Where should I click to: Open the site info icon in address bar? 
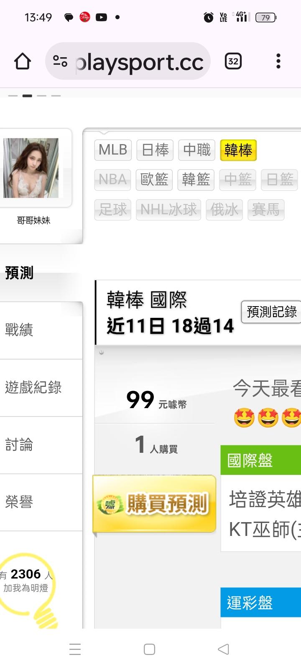coord(60,61)
